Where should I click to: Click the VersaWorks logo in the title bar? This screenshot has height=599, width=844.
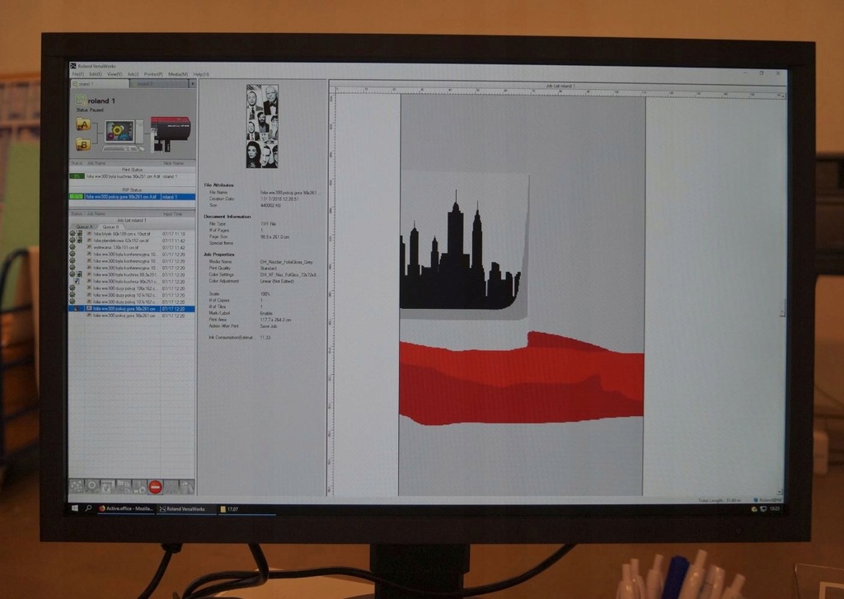73,66
